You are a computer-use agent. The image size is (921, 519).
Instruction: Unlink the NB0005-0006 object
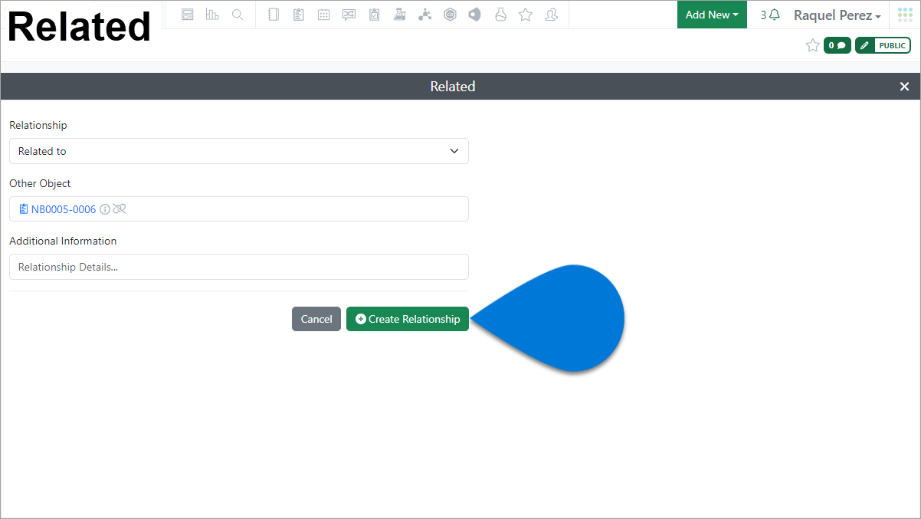[x=120, y=209]
